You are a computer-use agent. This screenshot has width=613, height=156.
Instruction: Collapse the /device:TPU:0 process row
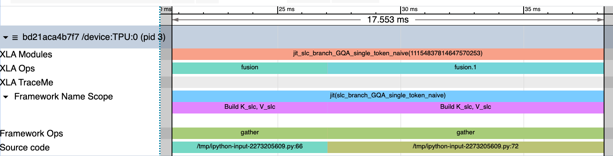5,37
